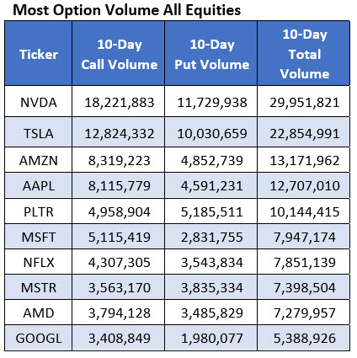Select the 10-Day Put Volume header
357x358 pixels.
(x=211, y=54)
